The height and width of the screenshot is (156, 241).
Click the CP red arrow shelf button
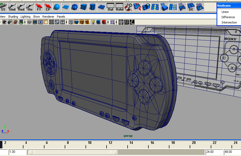[x=48, y=7]
